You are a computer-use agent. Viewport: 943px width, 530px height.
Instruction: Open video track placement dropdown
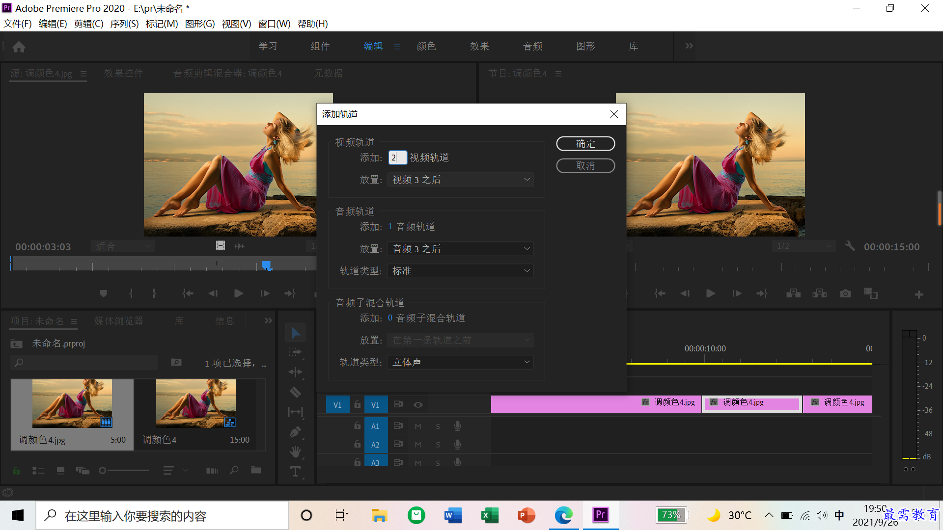click(460, 180)
